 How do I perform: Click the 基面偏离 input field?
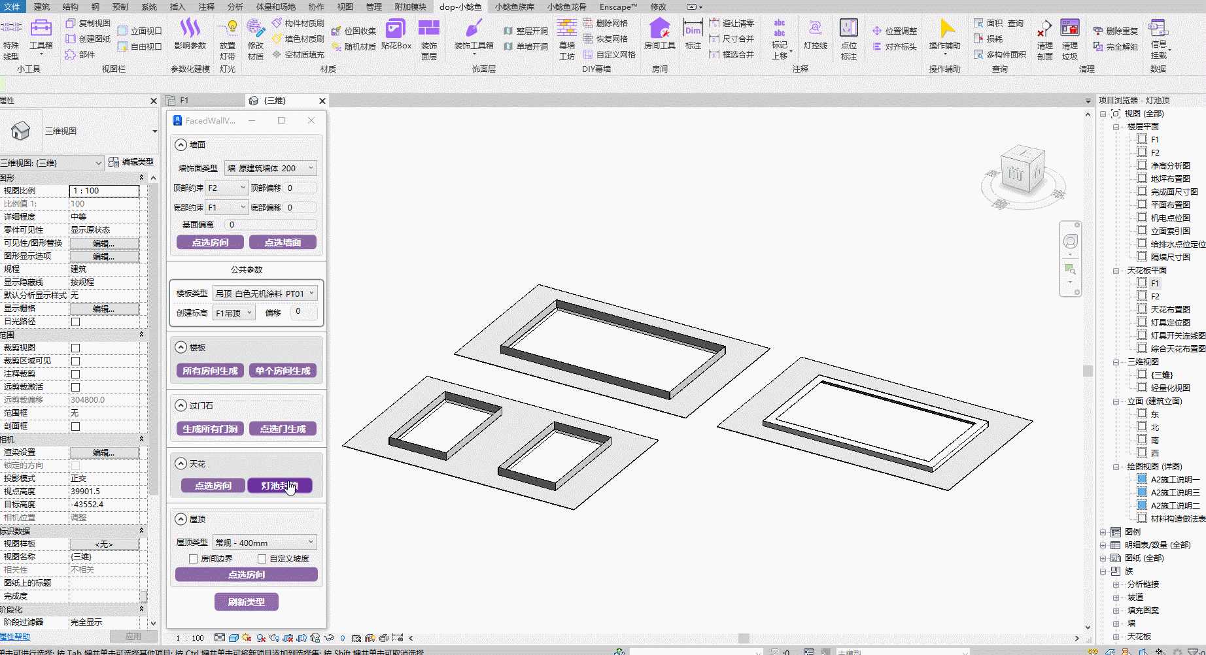pos(270,224)
